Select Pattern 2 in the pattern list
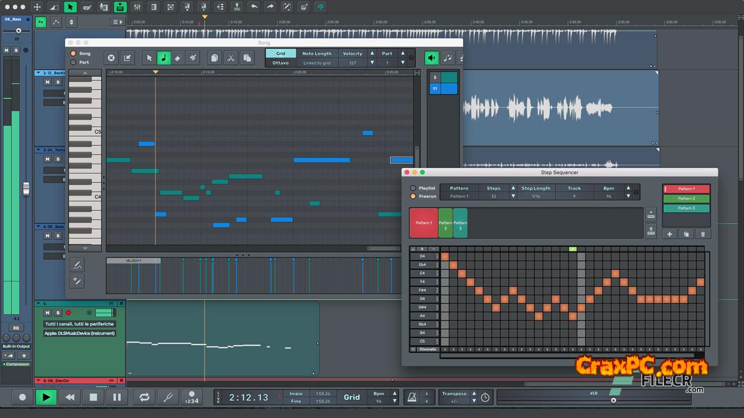 [686, 199]
